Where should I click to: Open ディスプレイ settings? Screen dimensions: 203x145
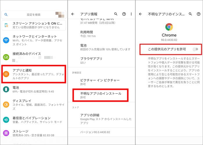34,105
